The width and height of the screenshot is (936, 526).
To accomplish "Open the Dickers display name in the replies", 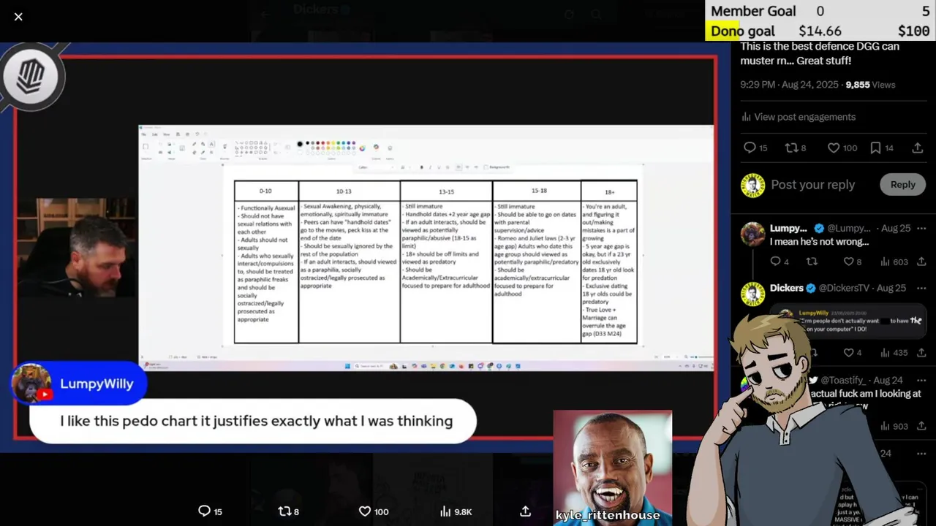I will tap(787, 288).
